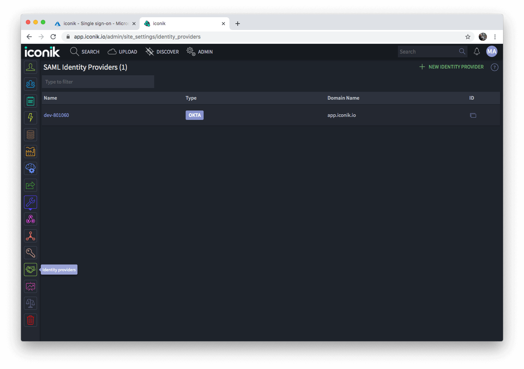Viewport: 524px width, 369px height.
Task: Open the help question mark
Action: (494, 67)
